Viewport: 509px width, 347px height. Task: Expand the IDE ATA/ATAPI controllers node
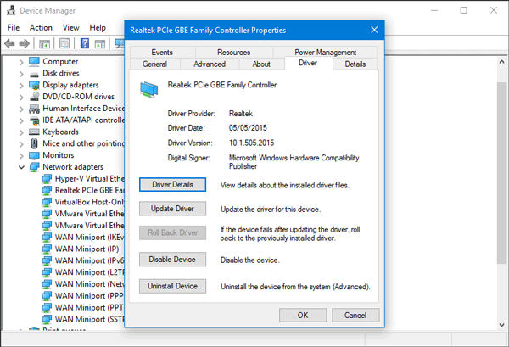tap(21, 120)
